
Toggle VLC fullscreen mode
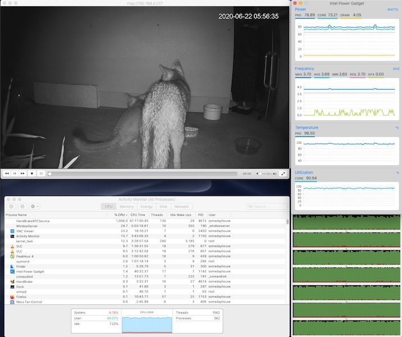click(x=283, y=174)
